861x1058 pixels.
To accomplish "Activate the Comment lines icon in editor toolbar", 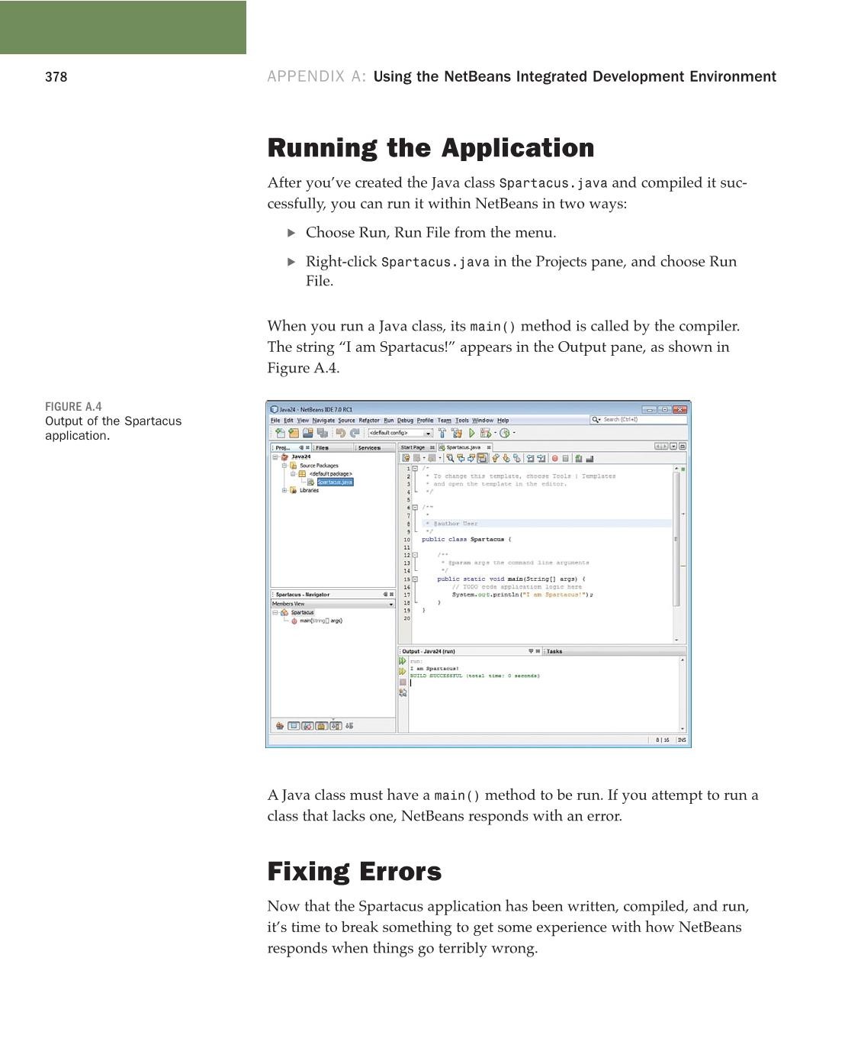I will [578, 458].
